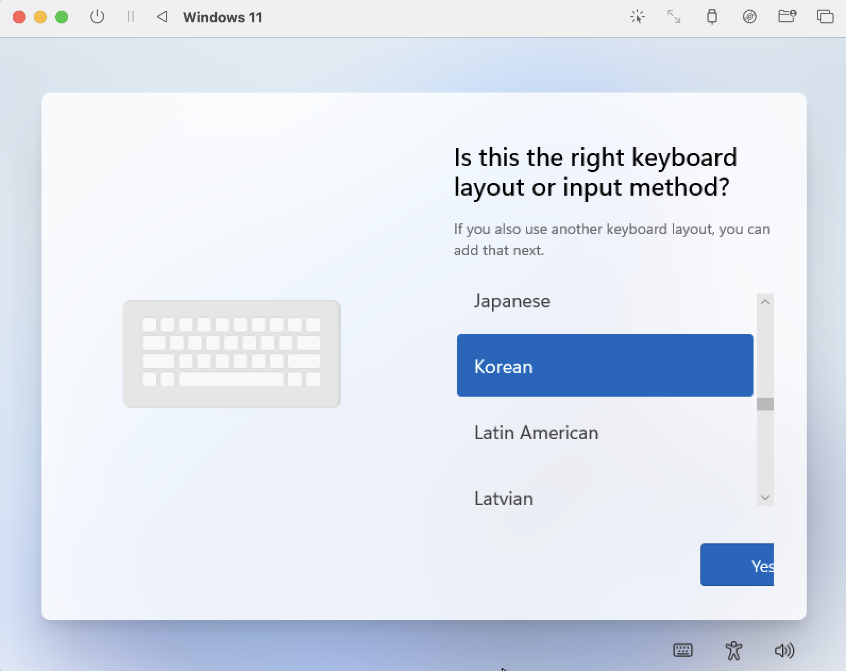Minimize the Windows 11 VM window
This screenshot has height=671, width=846.
coord(40,17)
